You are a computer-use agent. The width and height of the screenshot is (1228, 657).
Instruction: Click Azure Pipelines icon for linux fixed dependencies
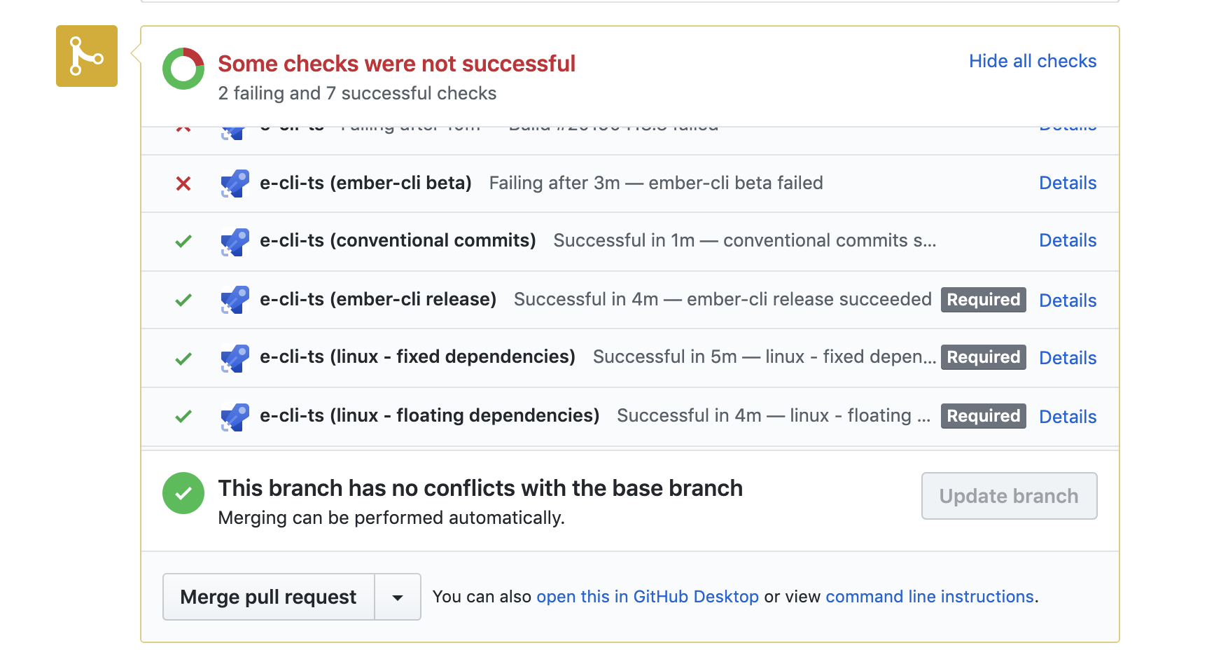point(235,358)
